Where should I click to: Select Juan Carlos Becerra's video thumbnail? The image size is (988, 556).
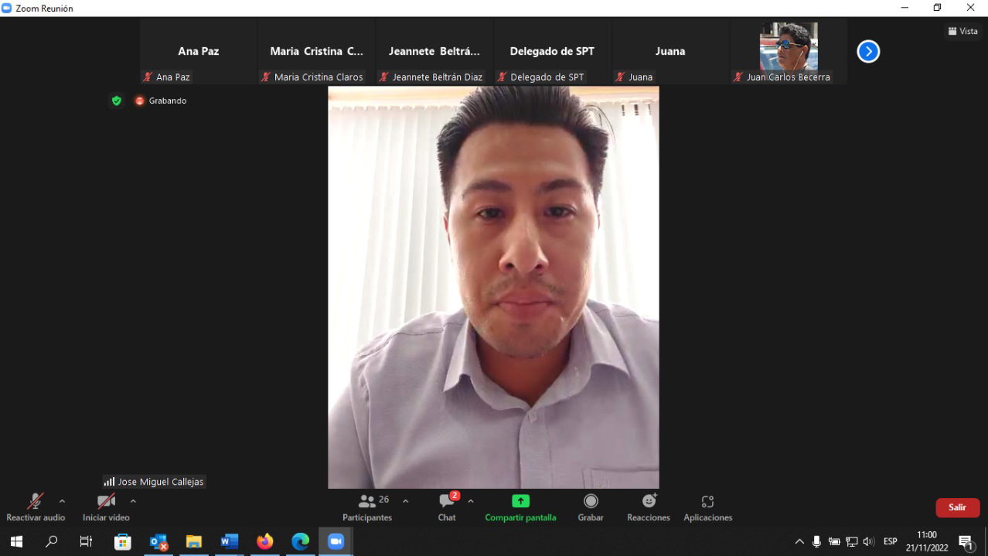[x=789, y=51]
